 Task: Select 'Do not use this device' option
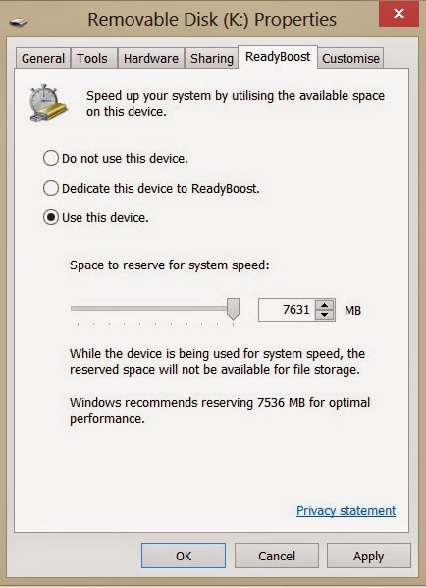[x=51, y=158]
